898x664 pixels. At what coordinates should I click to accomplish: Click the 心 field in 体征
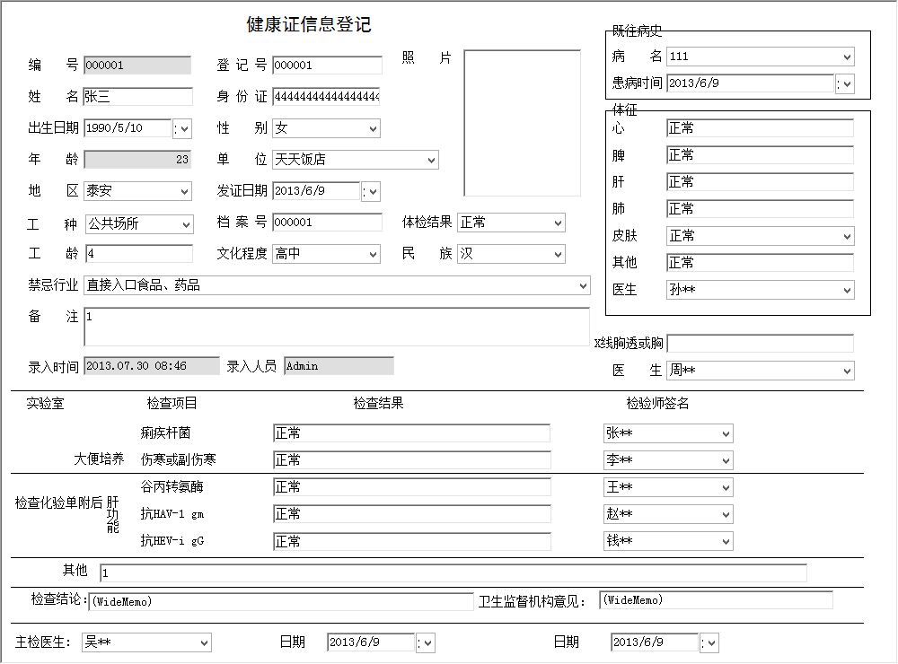click(x=760, y=128)
